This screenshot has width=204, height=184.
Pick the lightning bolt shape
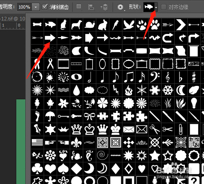[115, 90]
